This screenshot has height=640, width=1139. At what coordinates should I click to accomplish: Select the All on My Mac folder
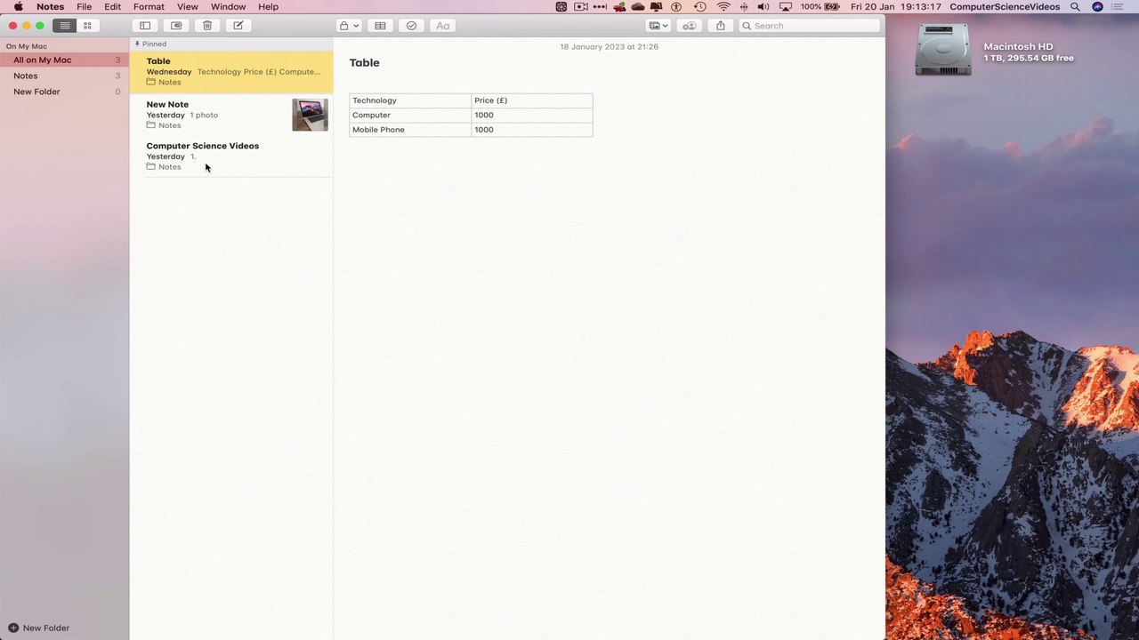[64, 60]
